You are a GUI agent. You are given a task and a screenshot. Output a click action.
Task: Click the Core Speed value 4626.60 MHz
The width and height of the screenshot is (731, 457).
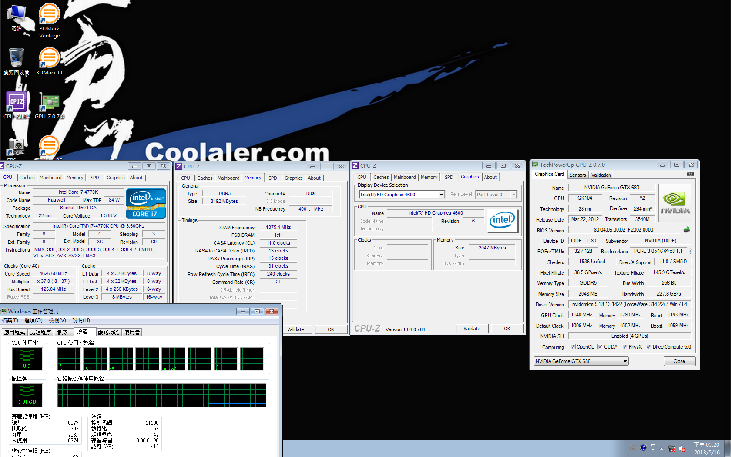coord(53,273)
